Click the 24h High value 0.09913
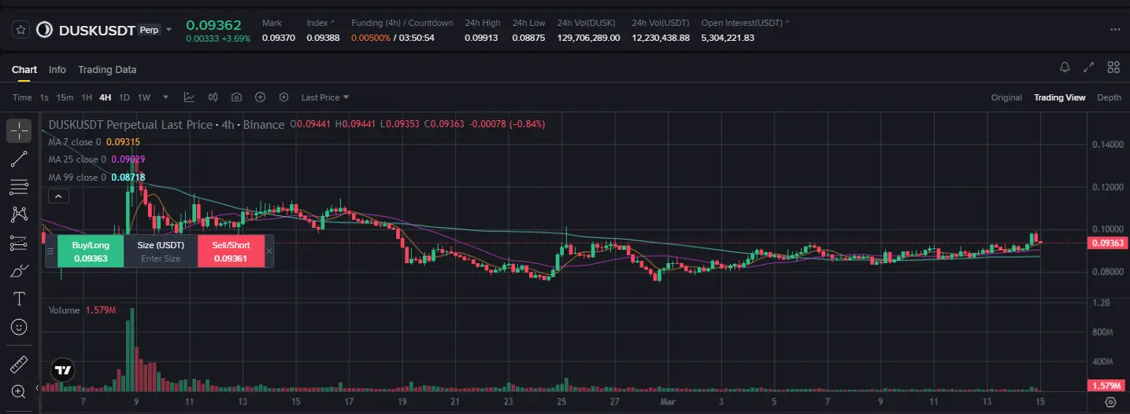Screen dimensions: 1130x414 [481, 38]
